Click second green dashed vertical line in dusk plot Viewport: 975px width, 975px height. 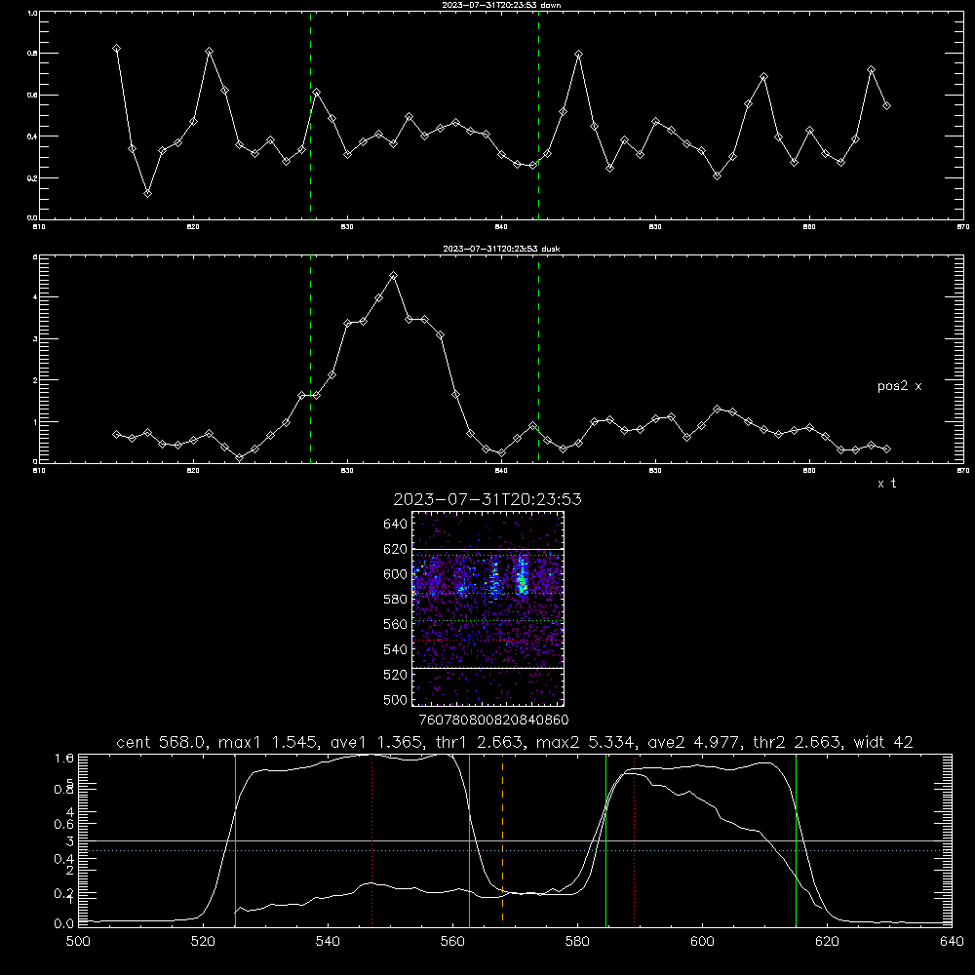click(538, 359)
